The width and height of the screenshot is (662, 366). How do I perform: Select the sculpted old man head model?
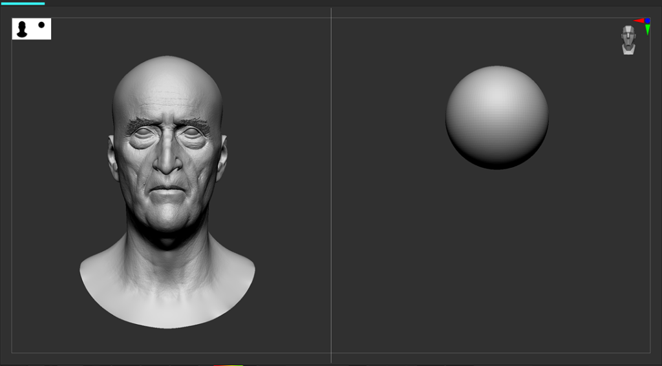coord(167,192)
